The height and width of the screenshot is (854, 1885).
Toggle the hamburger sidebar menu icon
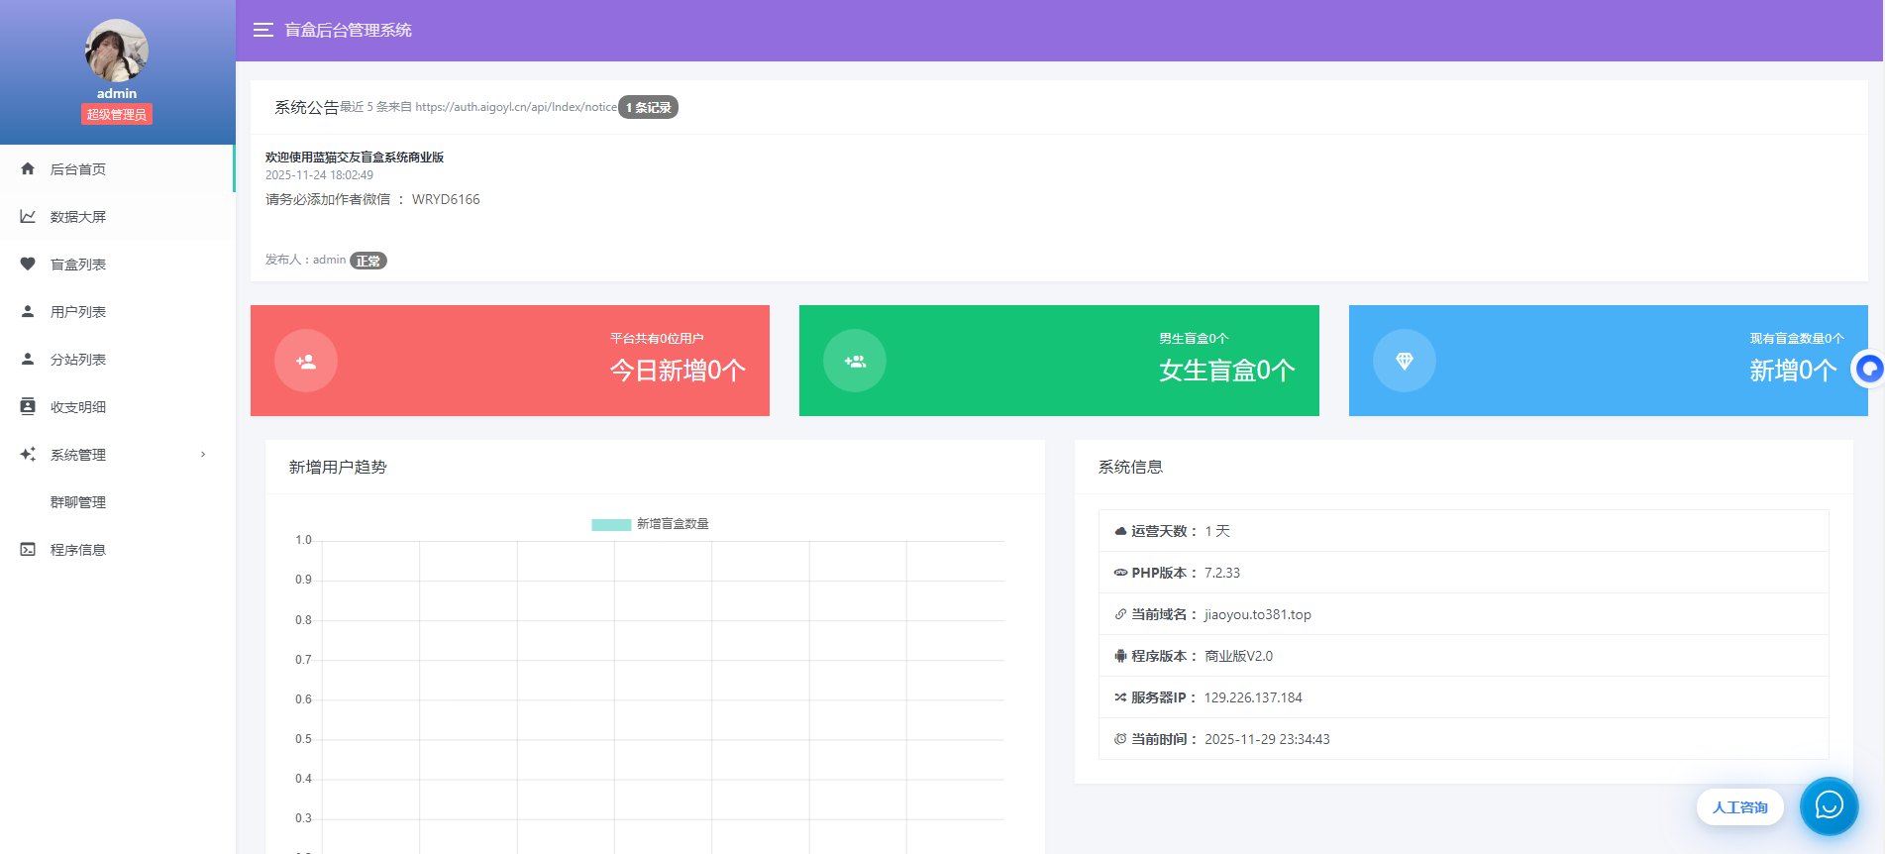click(x=262, y=30)
